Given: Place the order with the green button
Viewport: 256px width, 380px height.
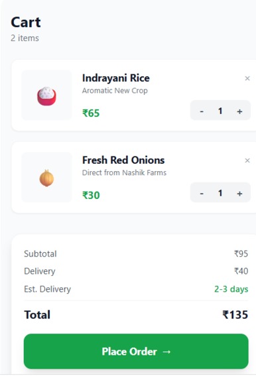Looking at the screenshot, I should (136, 351).
